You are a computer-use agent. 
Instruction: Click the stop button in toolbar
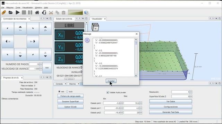[x=24, y=12]
